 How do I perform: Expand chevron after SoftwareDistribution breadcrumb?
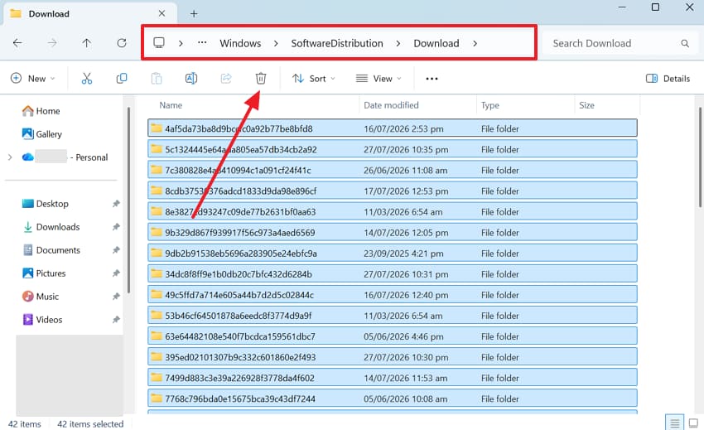(398, 43)
